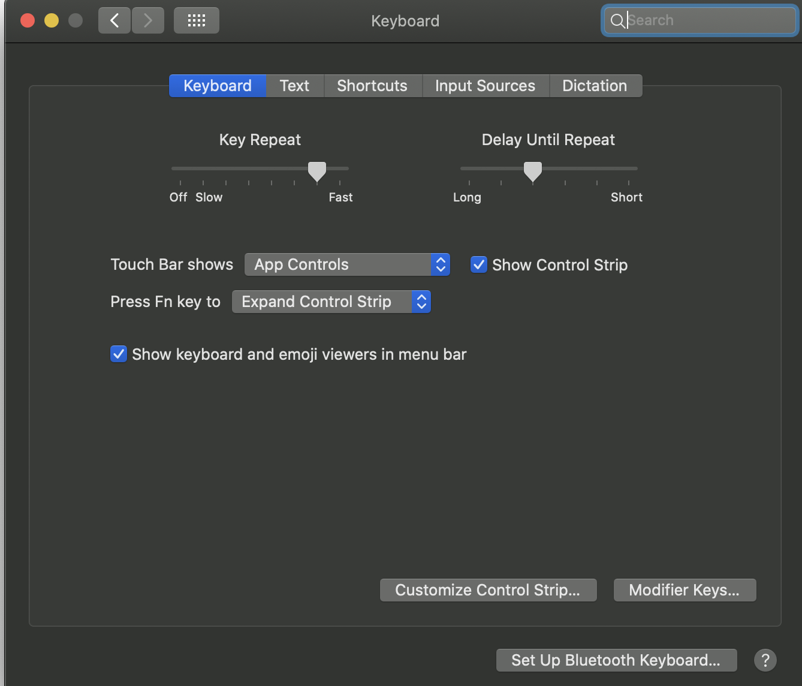Uncheck Show Control Strip checkbox
This screenshot has height=686, width=802.
point(479,264)
